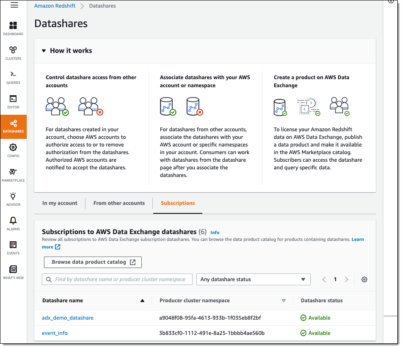Open table preferences gear icon
Image resolution: width=402 pixels, height=348 pixels.
point(364,279)
